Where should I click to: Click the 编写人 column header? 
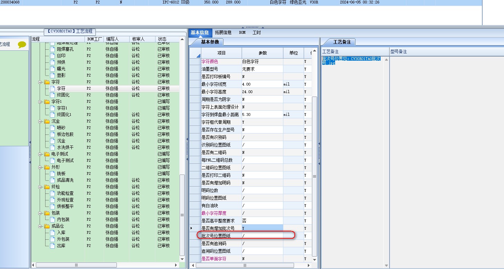pyautogui.click(x=116, y=39)
